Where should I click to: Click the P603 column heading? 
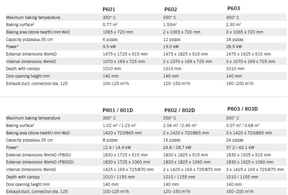point(233,8)
